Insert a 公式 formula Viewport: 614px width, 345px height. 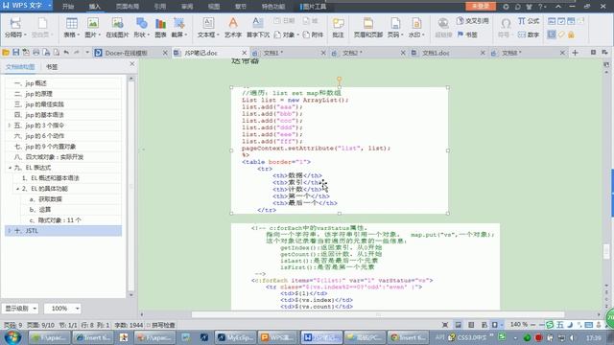click(x=529, y=21)
